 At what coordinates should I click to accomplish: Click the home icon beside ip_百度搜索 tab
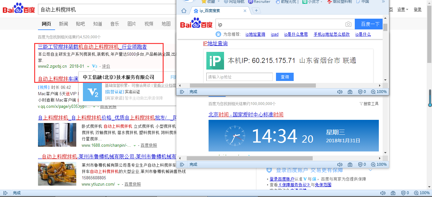[184, 11]
